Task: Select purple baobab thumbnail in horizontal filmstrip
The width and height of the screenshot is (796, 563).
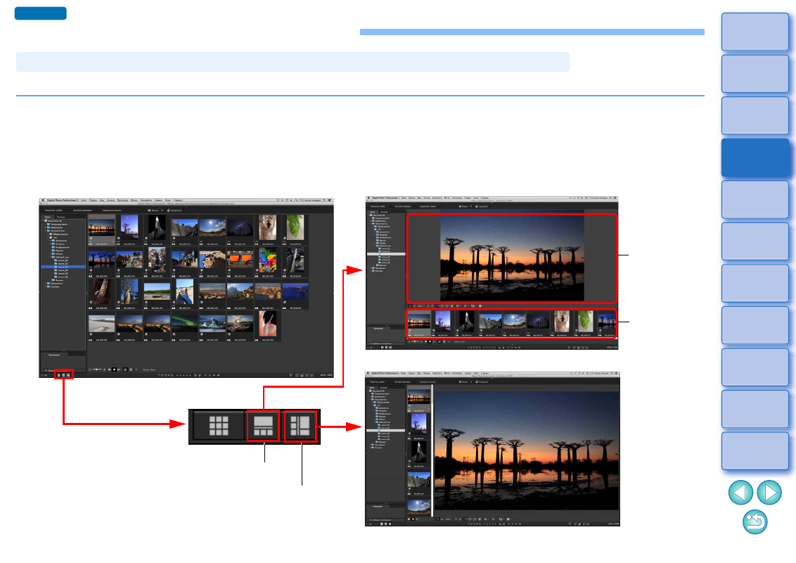Action: pyautogui.click(x=443, y=322)
